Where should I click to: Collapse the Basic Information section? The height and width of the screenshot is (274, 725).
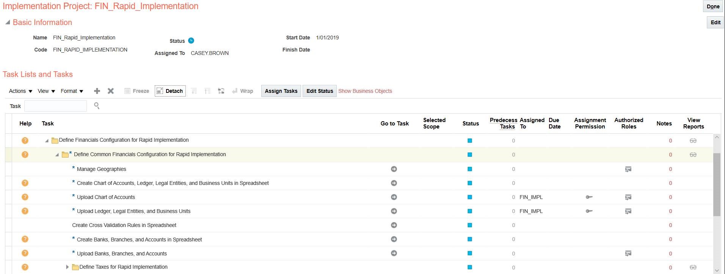tap(8, 22)
